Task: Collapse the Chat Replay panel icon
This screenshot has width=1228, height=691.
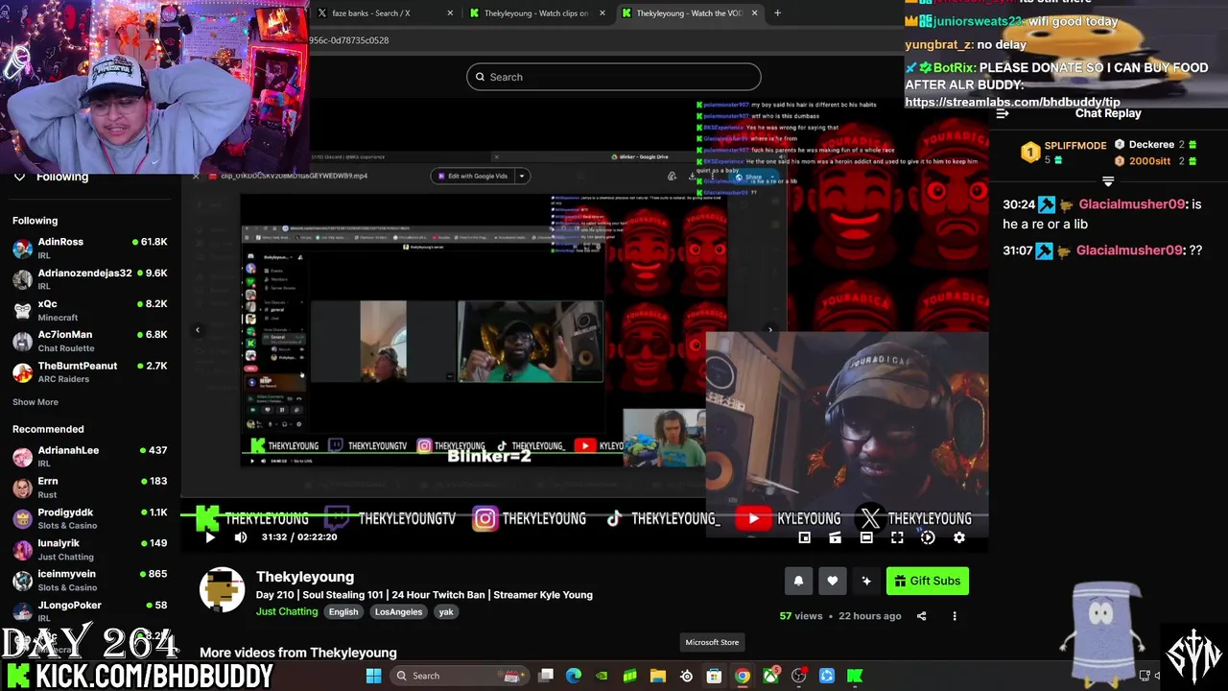Action: tap(1002, 113)
